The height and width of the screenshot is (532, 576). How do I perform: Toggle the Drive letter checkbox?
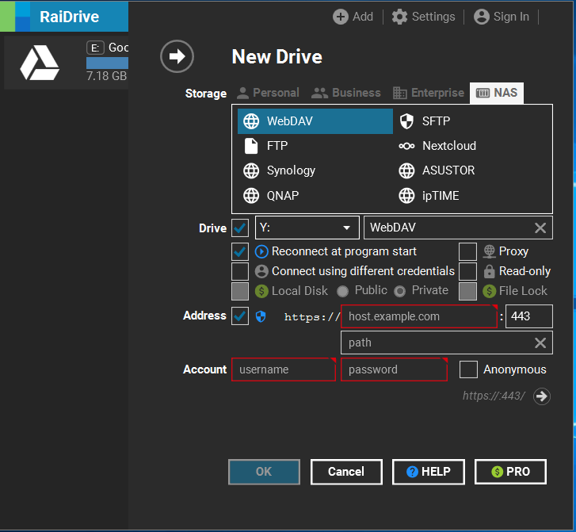coord(240,228)
